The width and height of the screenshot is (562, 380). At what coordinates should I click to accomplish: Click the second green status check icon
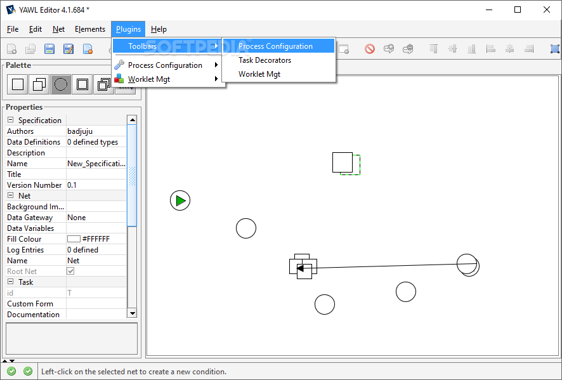click(x=28, y=371)
